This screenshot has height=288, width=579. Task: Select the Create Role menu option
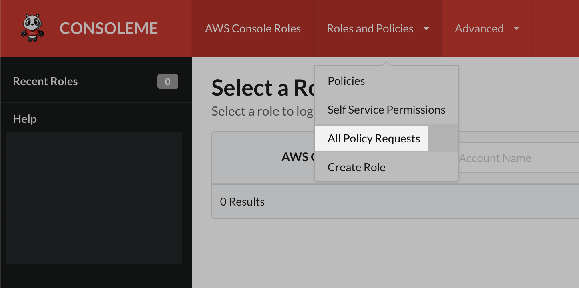[x=356, y=167]
